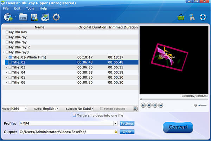Mute the preview with speaker icon

[x=195, y=105]
